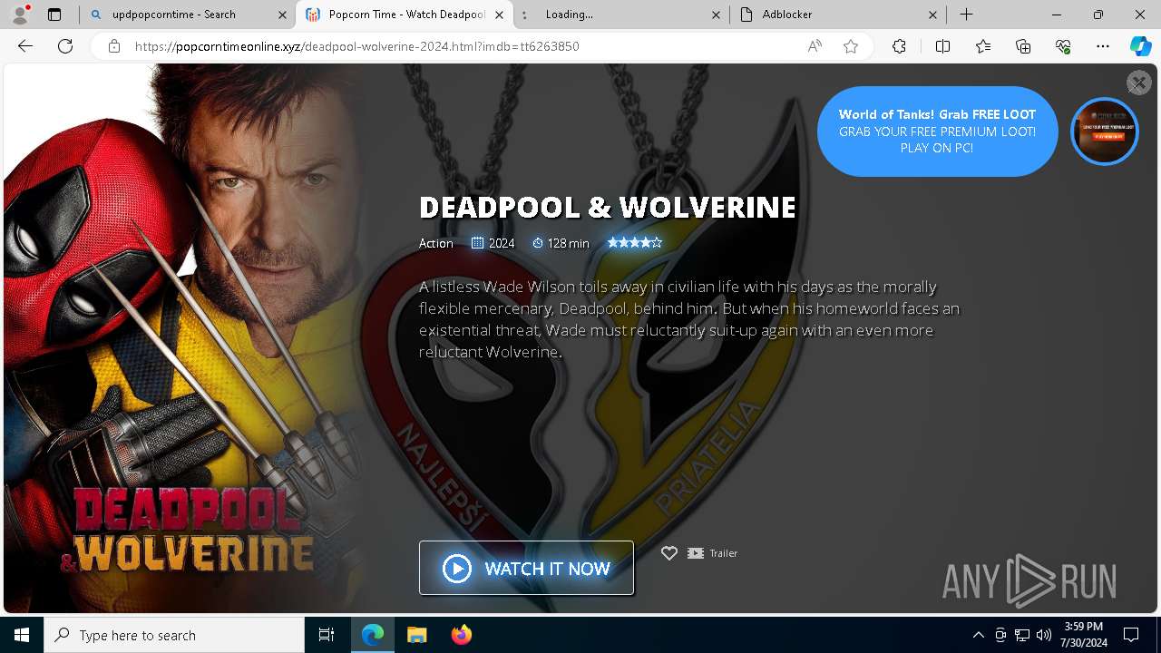Open the movie Trailer link
Image resolution: width=1161 pixels, height=653 pixels.
(x=712, y=553)
